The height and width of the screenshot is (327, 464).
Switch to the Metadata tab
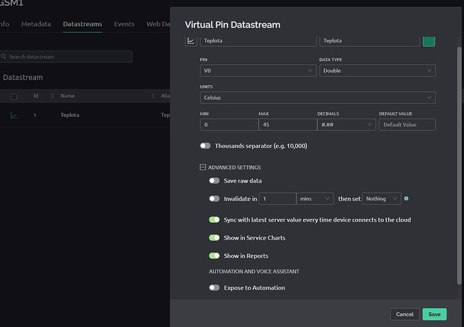click(x=36, y=24)
